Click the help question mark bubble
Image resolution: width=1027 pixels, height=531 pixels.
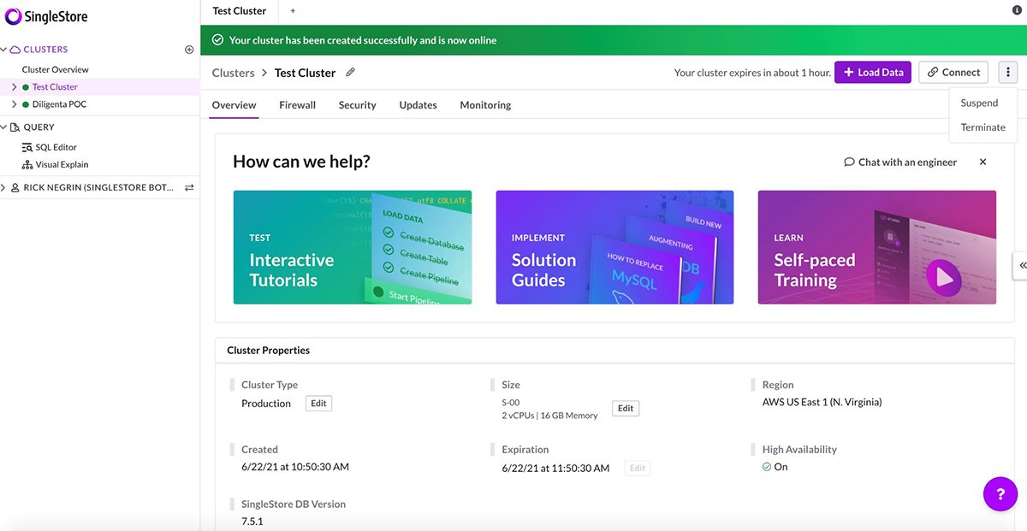(1000, 493)
